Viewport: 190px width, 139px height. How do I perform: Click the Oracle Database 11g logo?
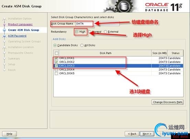(x=164, y=7)
